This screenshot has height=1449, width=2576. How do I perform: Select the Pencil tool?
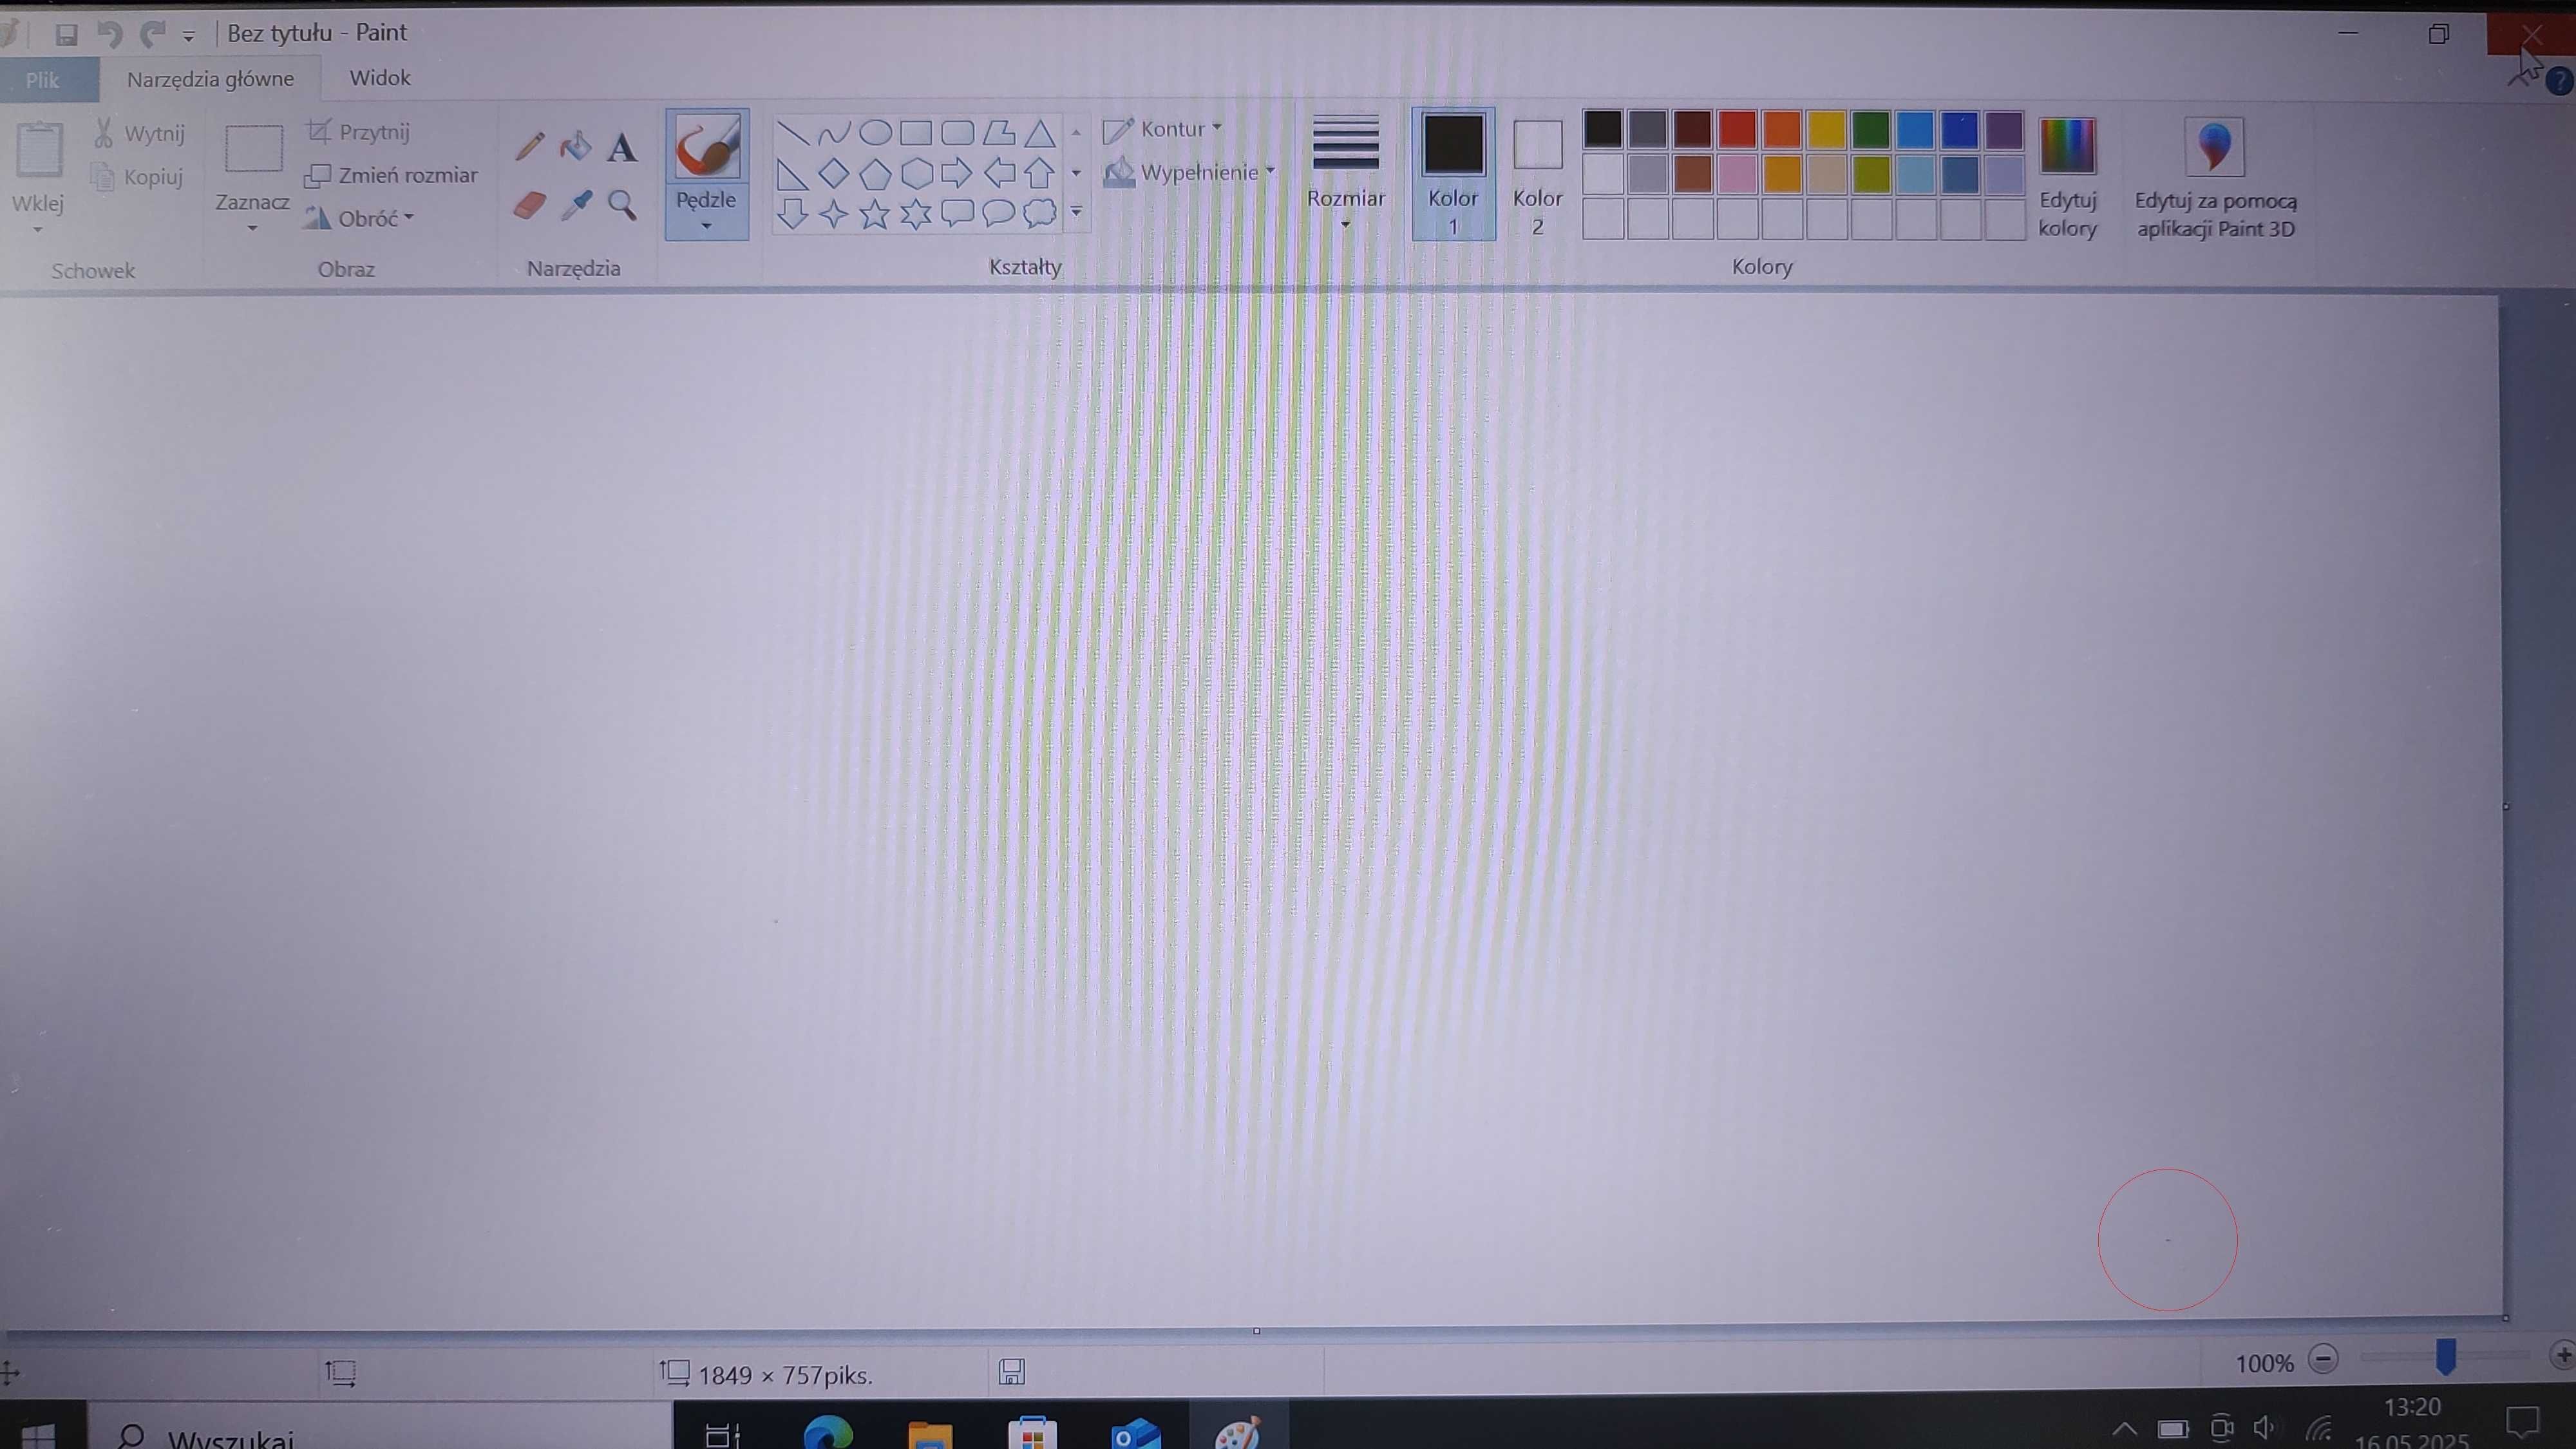pyautogui.click(x=529, y=147)
